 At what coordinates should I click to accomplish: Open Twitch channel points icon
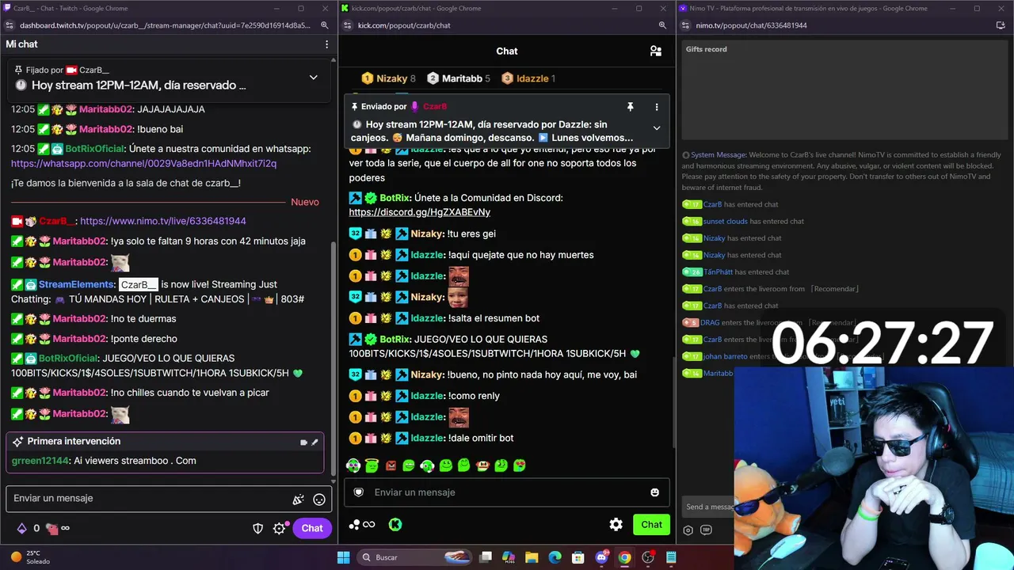[x=52, y=528]
